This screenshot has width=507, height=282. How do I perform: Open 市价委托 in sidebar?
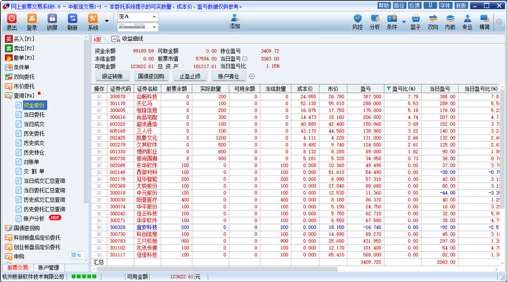[x=20, y=86]
